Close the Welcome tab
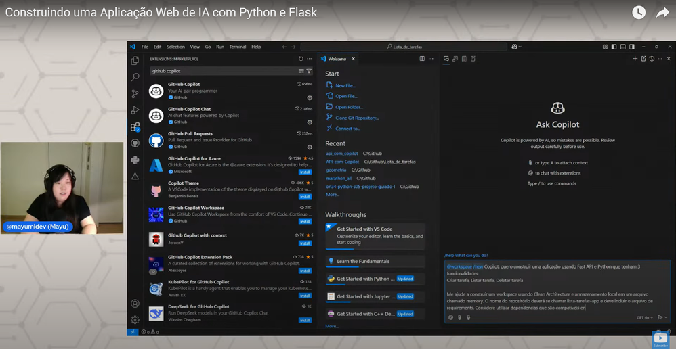 pos(353,59)
